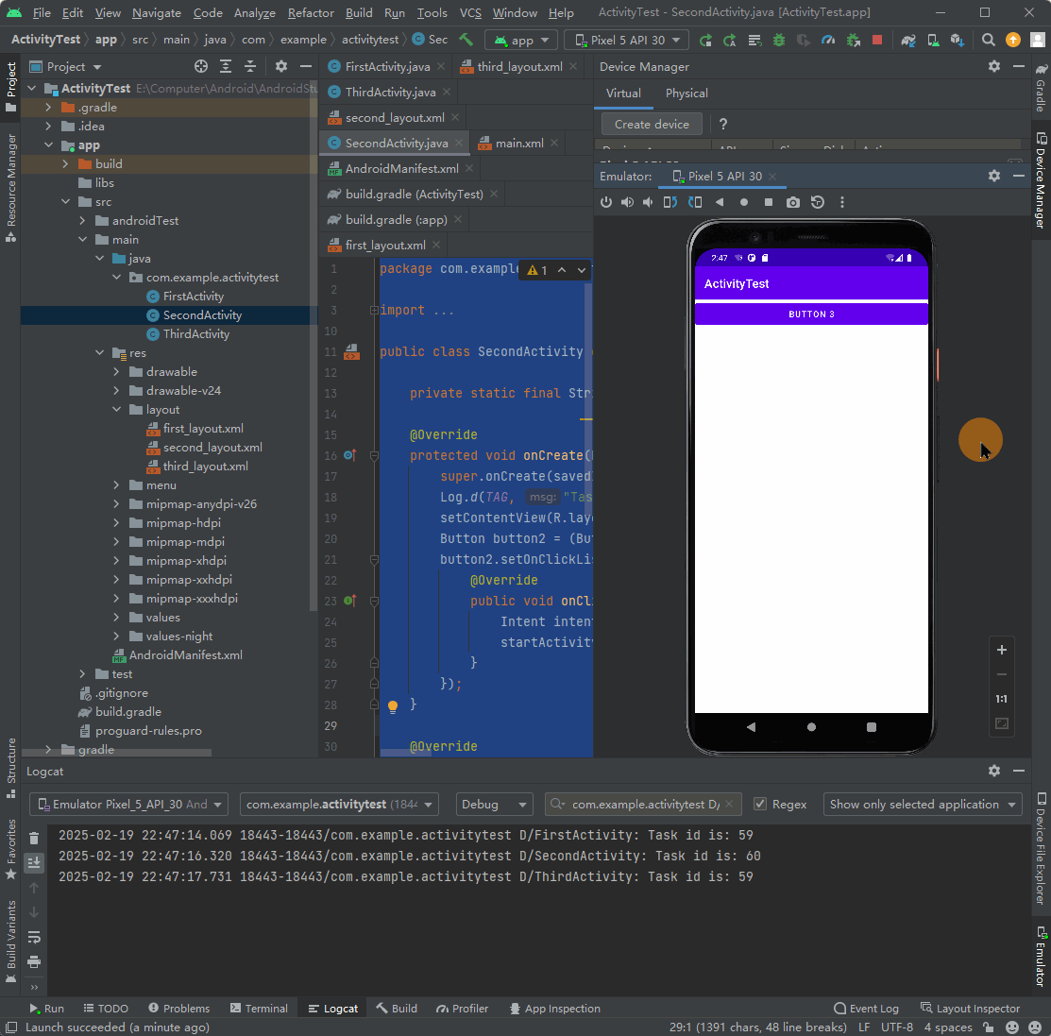Open the app run configuration dropdown
1051x1036 pixels.
pos(521,41)
